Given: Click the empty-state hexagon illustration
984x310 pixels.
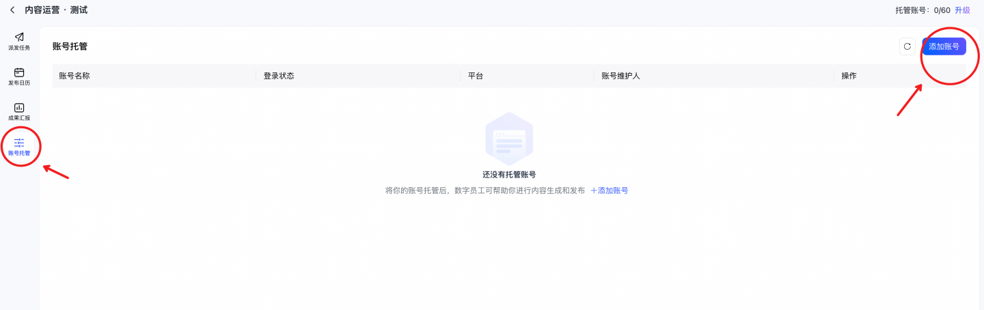Looking at the screenshot, I should [x=508, y=139].
